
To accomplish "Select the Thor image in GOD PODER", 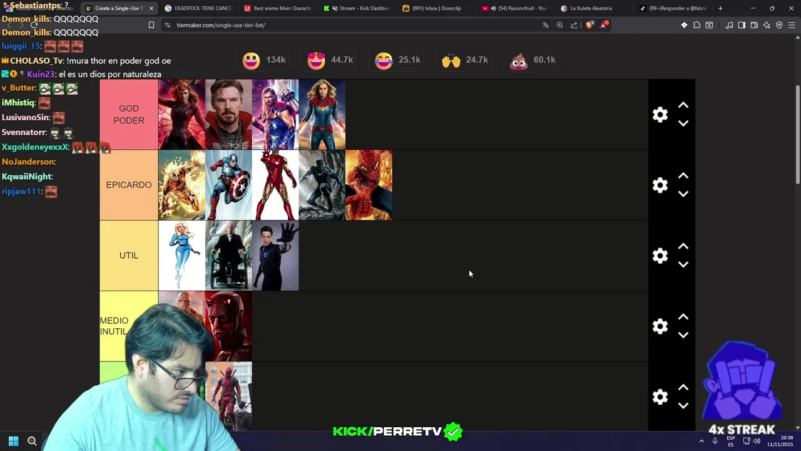I will click(x=275, y=115).
